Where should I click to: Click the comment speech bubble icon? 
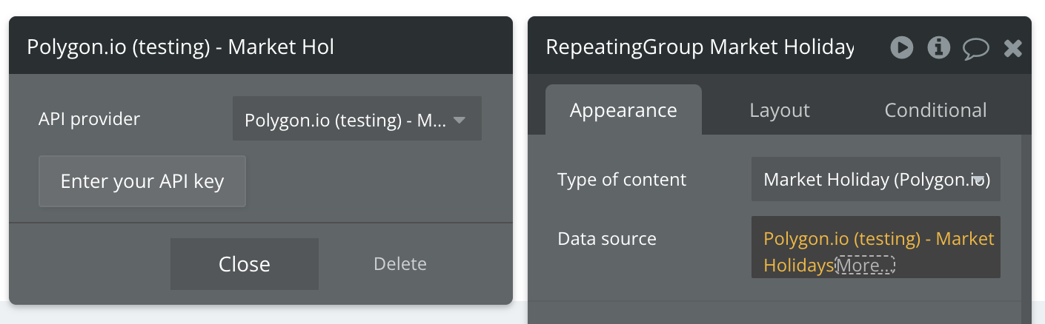coord(975,49)
